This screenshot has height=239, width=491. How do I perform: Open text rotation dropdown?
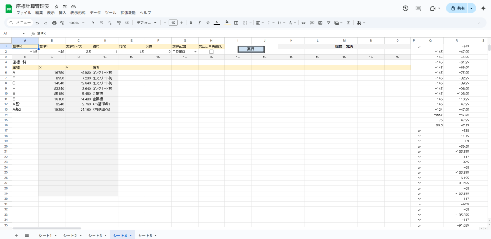tap(292, 23)
